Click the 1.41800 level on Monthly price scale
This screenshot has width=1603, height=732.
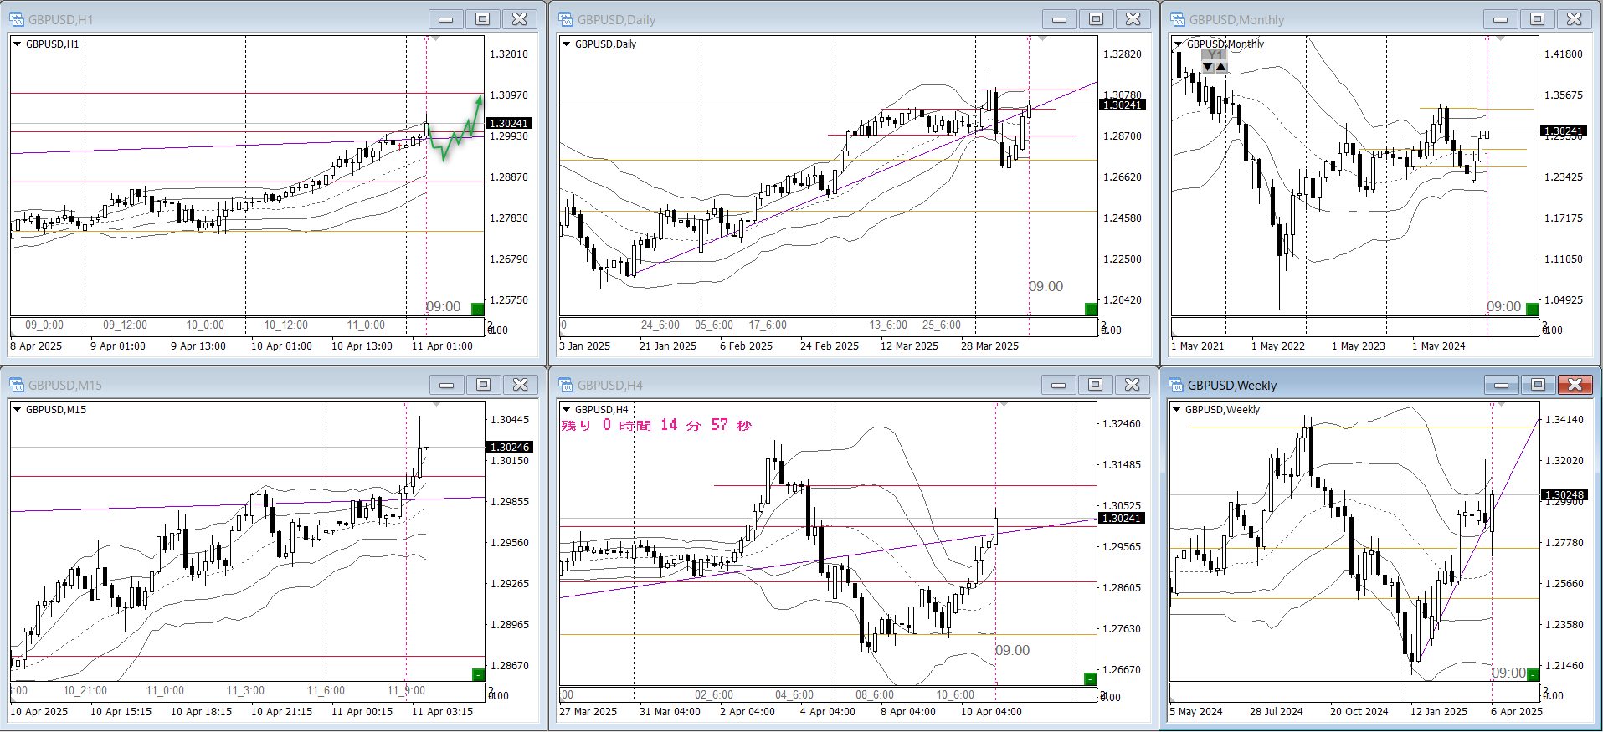[x=1564, y=54]
